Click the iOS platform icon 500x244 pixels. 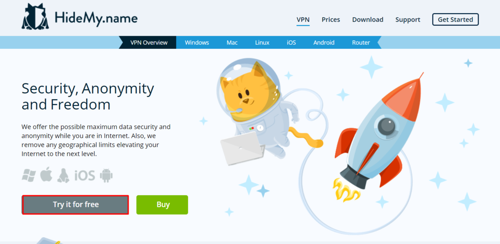(85, 176)
